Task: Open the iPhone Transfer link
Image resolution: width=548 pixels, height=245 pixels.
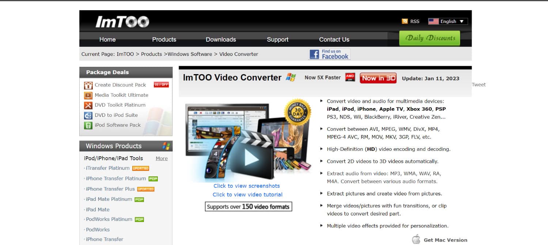Action: click(104, 239)
